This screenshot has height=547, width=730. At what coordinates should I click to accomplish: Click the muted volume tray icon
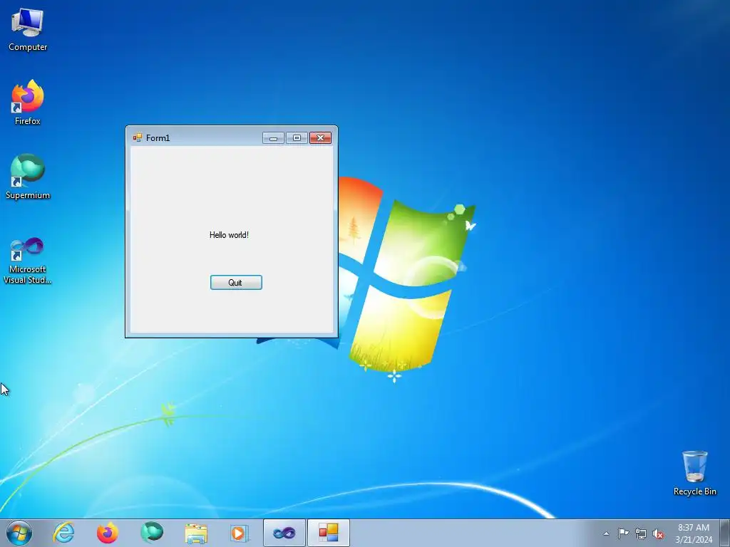(658, 534)
